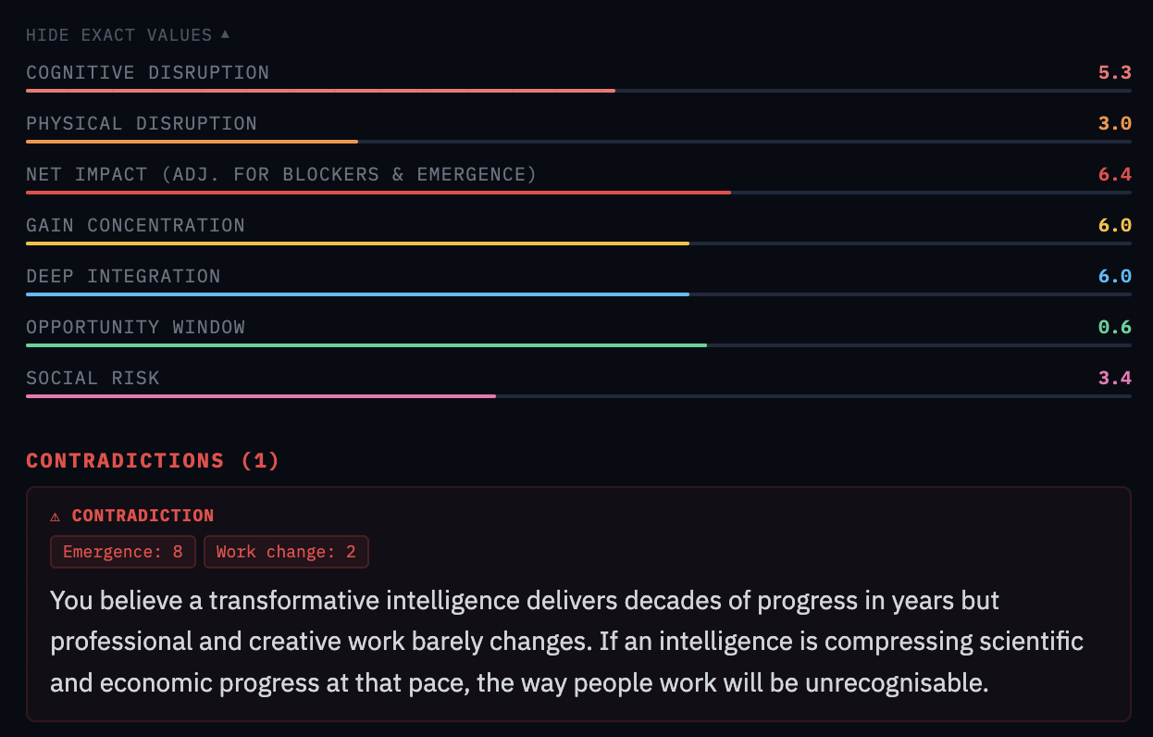Click the CONTRADICTIONS (1) section header
Image resolution: width=1153 pixels, height=737 pixels.
[152, 460]
